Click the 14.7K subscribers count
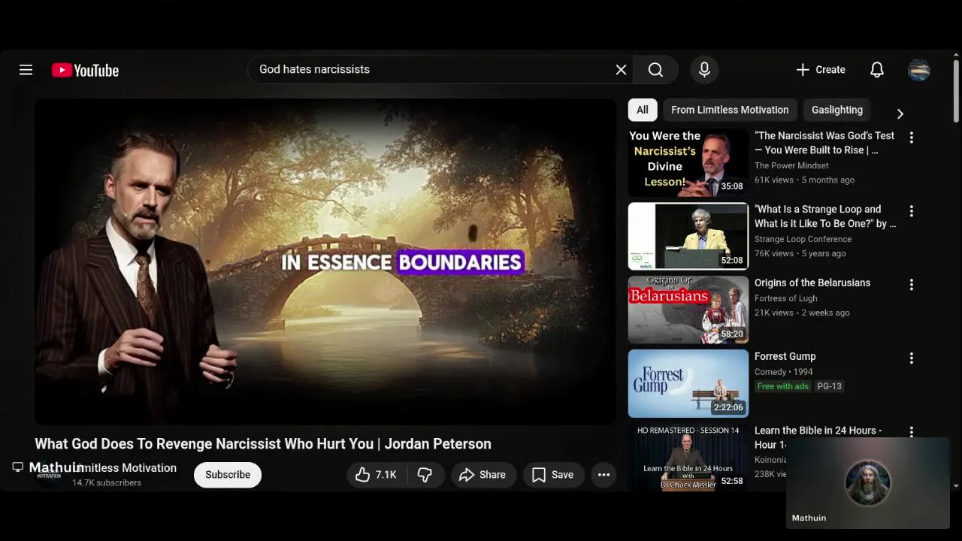 [x=107, y=483]
